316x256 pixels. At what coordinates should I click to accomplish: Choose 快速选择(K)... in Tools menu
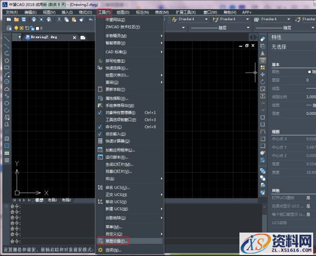point(130,68)
